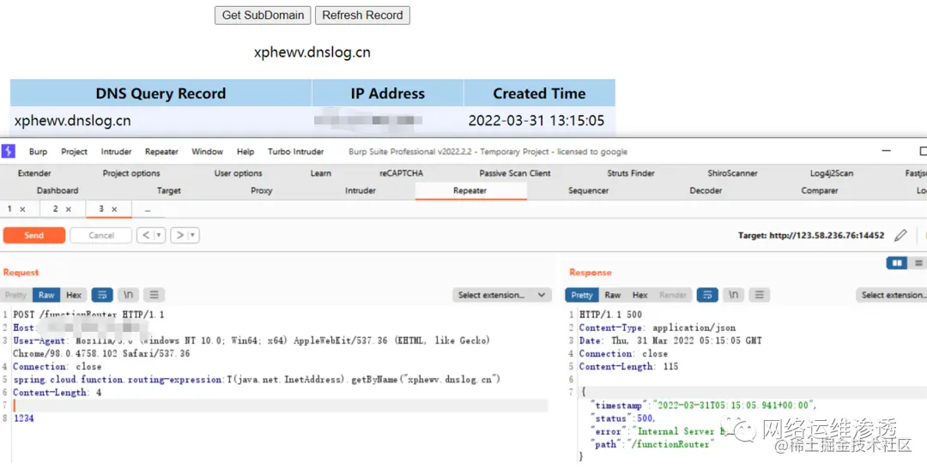Viewport: 927px width, 469px height.
Task: Select the Repeater tool tab
Action: pyautogui.click(x=470, y=190)
